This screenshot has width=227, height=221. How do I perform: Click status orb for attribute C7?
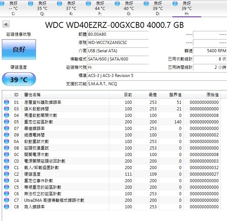tap(7, 200)
